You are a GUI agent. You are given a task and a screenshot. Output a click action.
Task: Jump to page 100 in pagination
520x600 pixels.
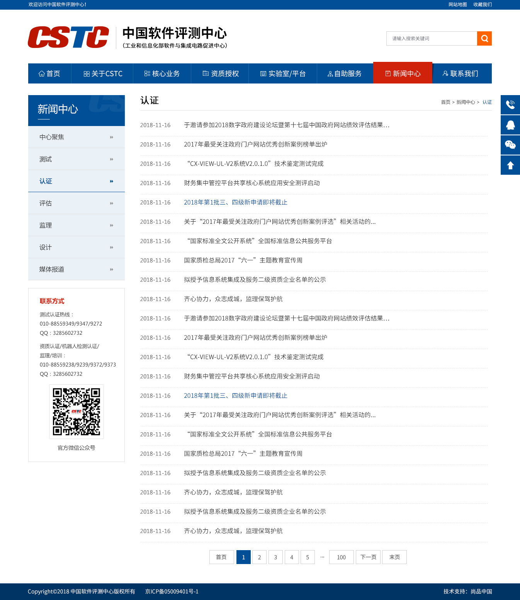pos(341,557)
